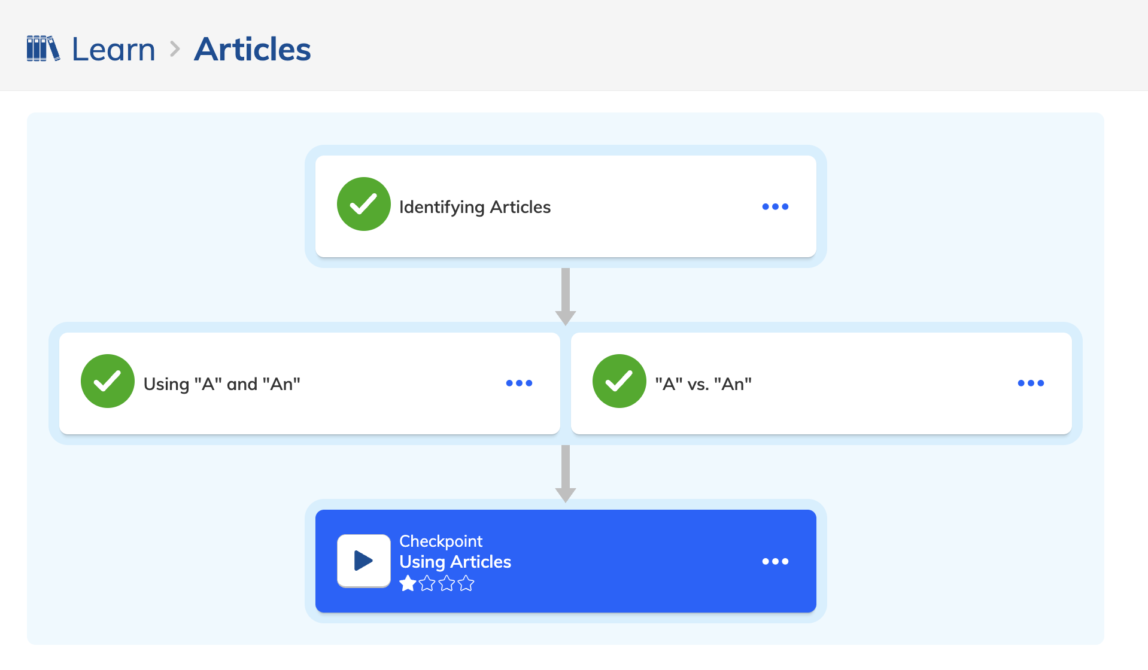Image resolution: width=1148 pixels, height=670 pixels.
Task: Open three-dot menu for Identifying Articles
Action: point(775,206)
